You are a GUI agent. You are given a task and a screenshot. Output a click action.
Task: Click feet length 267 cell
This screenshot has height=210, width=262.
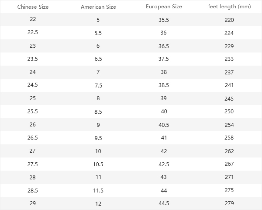(x=229, y=164)
